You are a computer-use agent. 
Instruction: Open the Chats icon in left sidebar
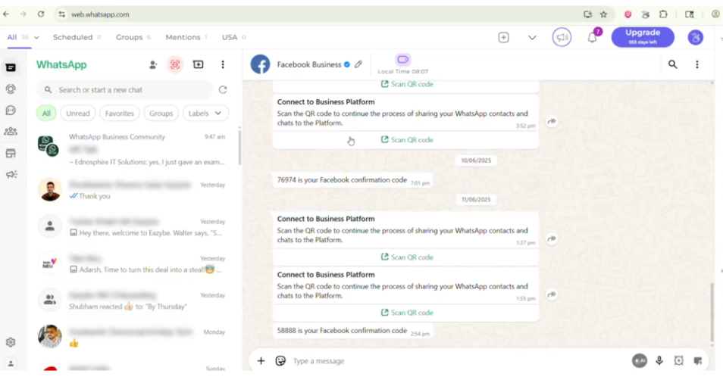11,67
